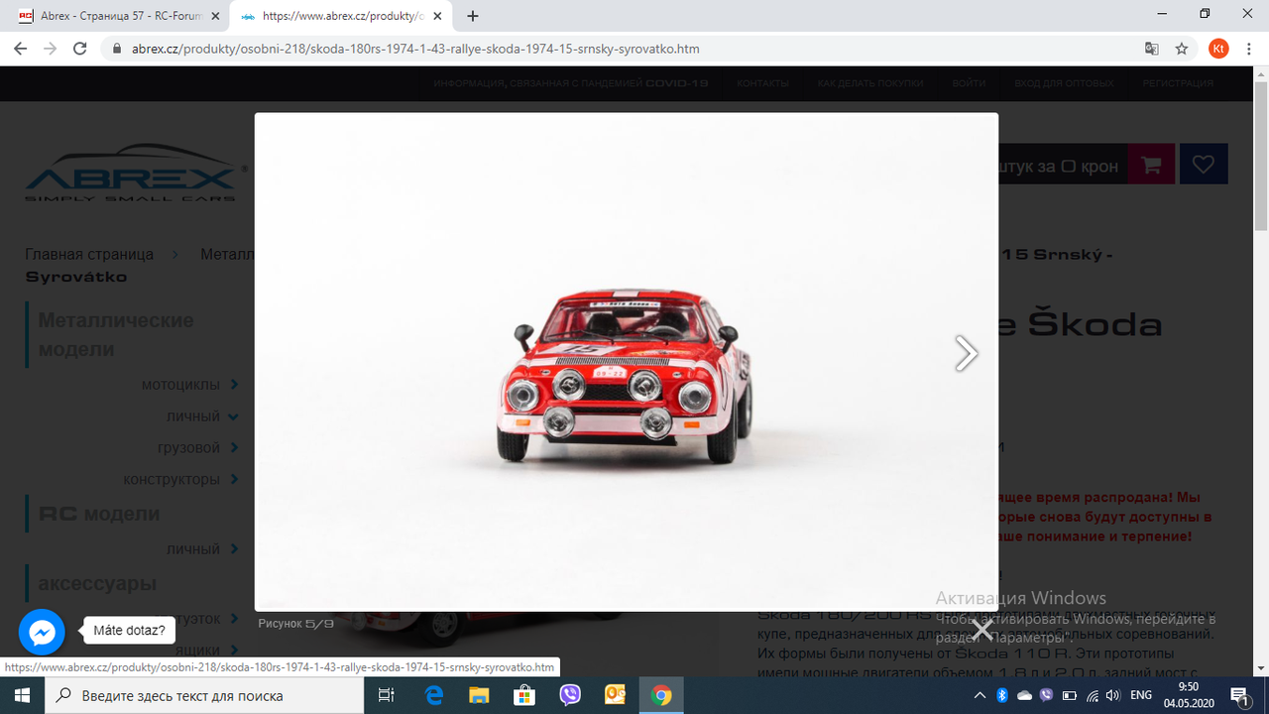1269x714 pixels.
Task: Click РЕГИСТРАЦИЯ in the top menu
Action: [x=1178, y=83]
